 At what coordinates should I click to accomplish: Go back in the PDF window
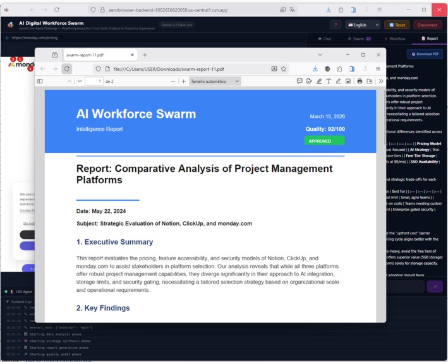(43, 69)
